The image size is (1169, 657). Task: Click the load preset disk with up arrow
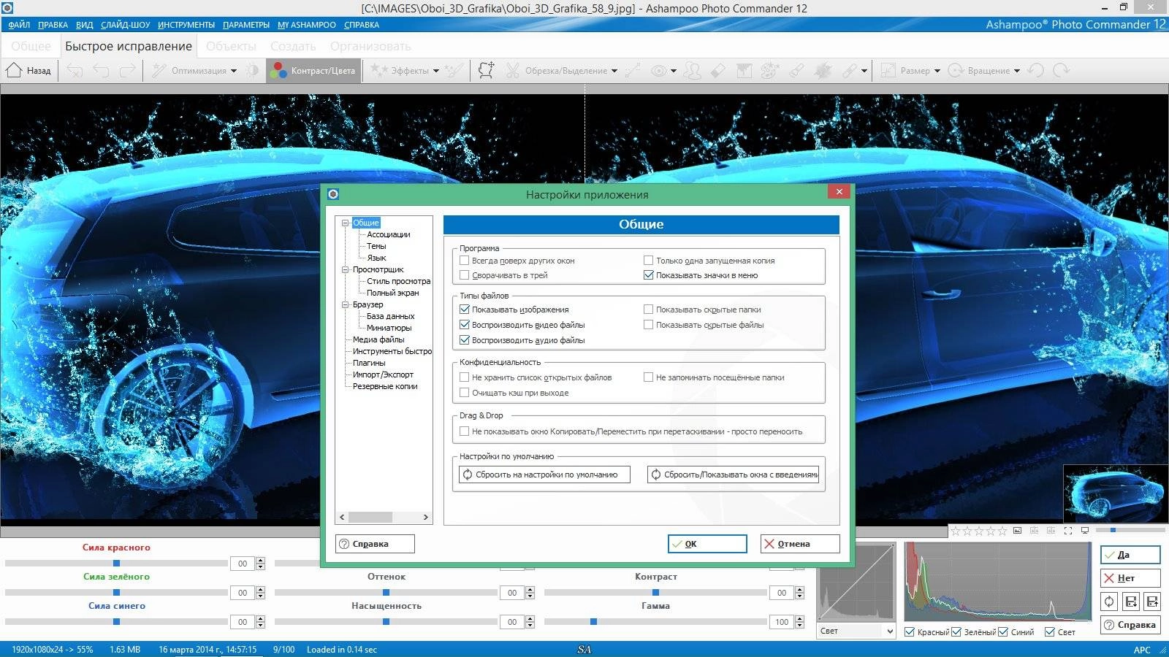[x=1152, y=602]
